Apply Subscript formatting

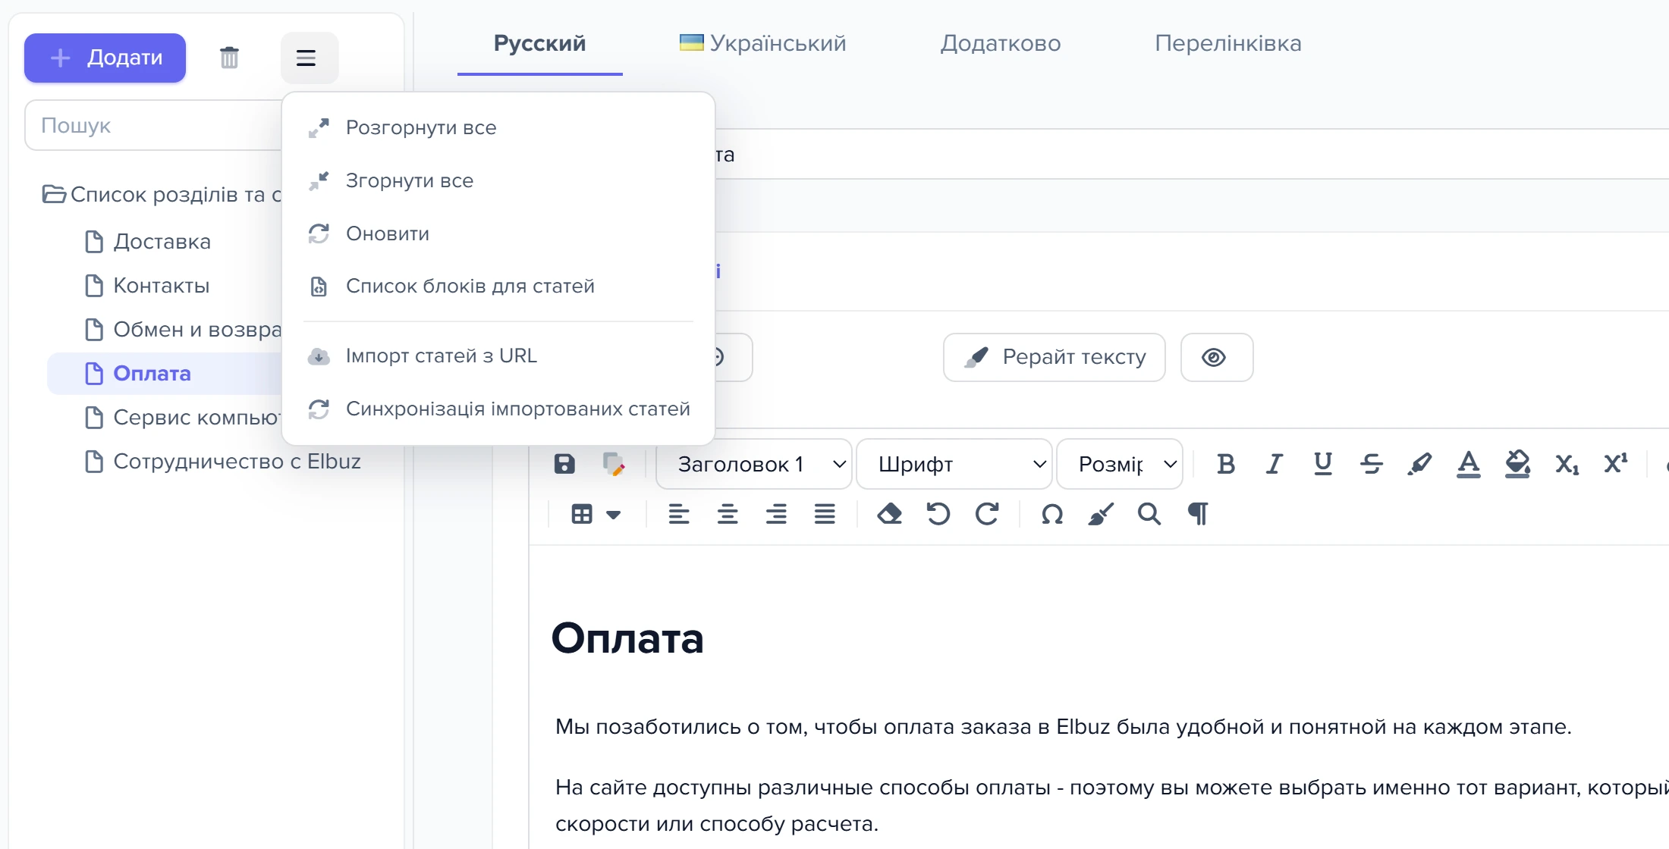(1567, 464)
